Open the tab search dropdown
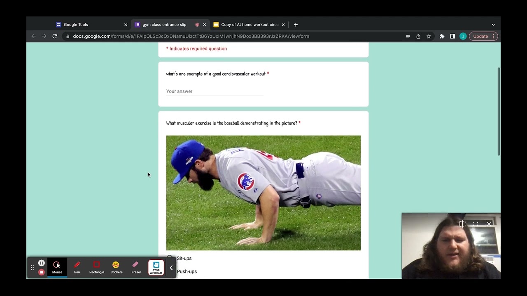 click(x=493, y=25)
